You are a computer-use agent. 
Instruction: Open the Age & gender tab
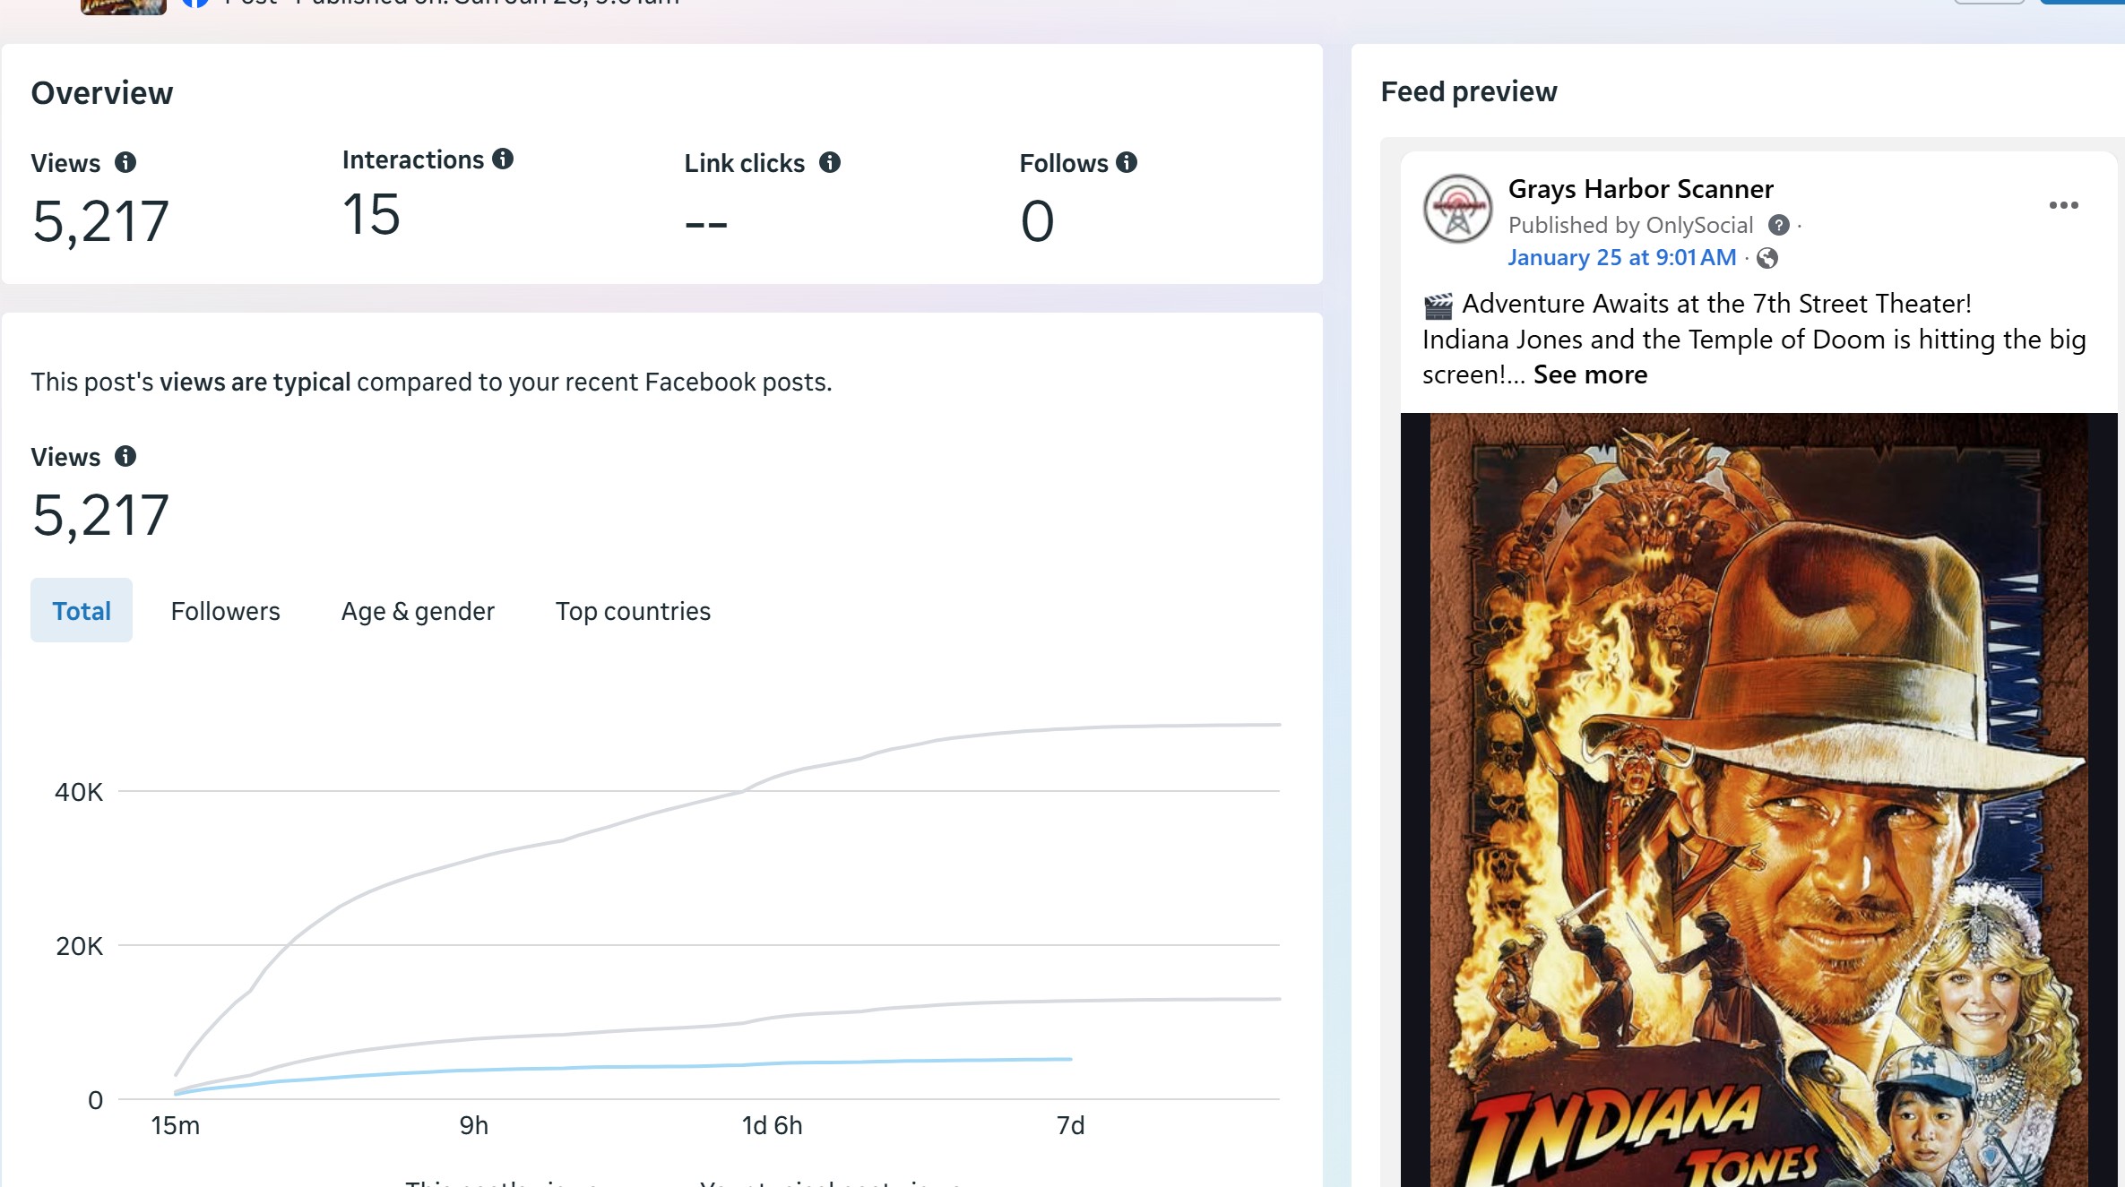pos(418,611)
